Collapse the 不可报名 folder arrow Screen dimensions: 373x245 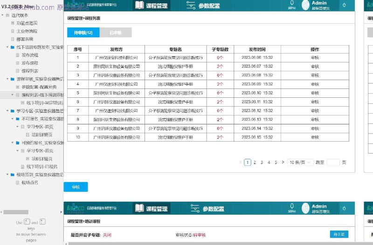coord(13,119)
